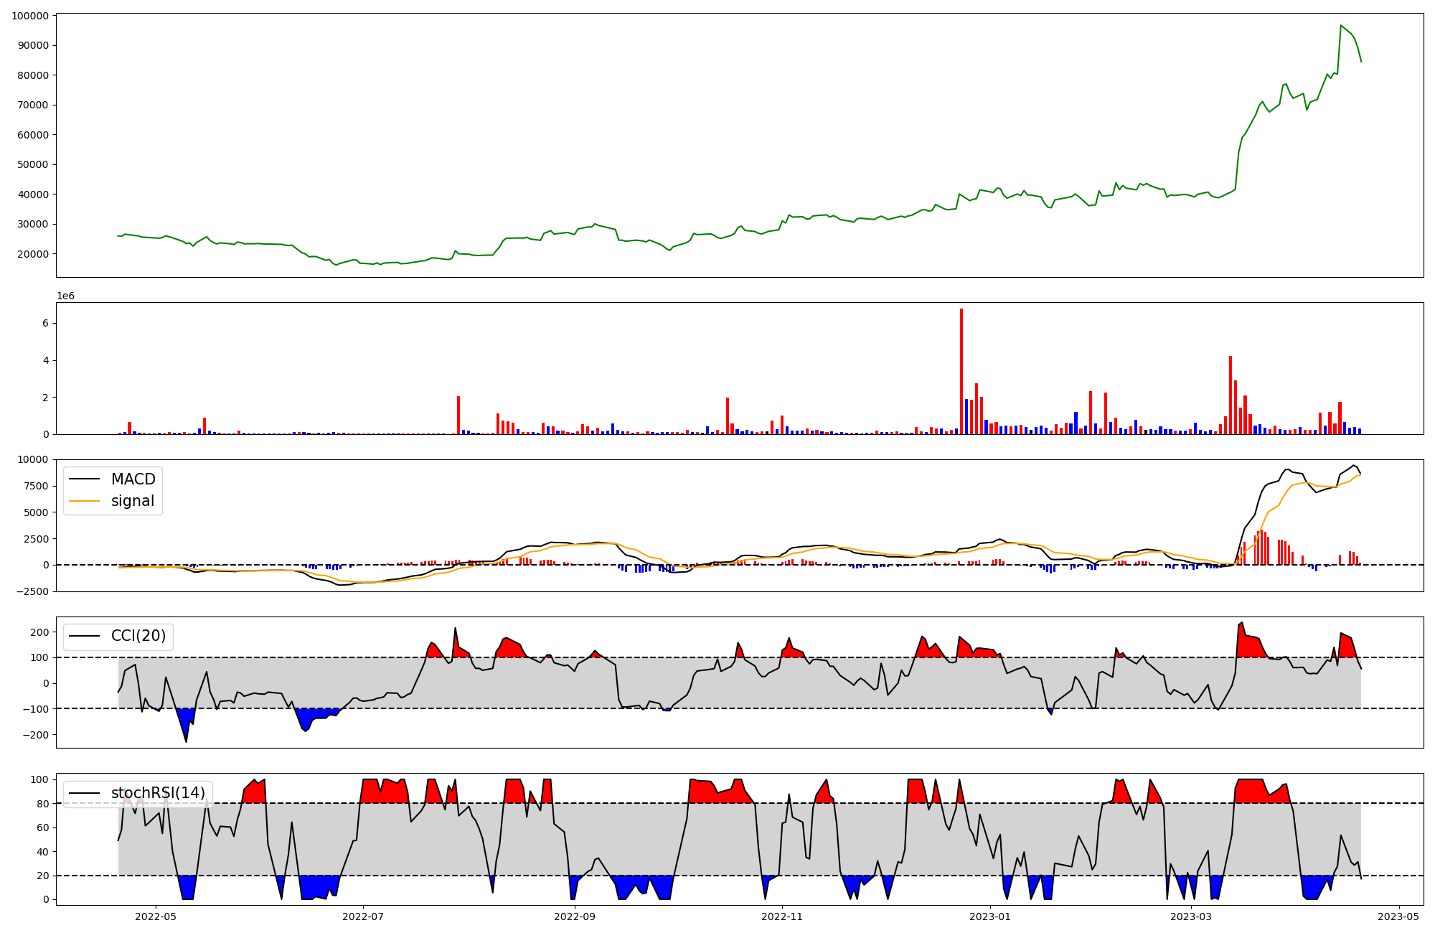Click the 2022-09 x-axis label
This screenshot has width=1435, height=933.
[575, 916]
